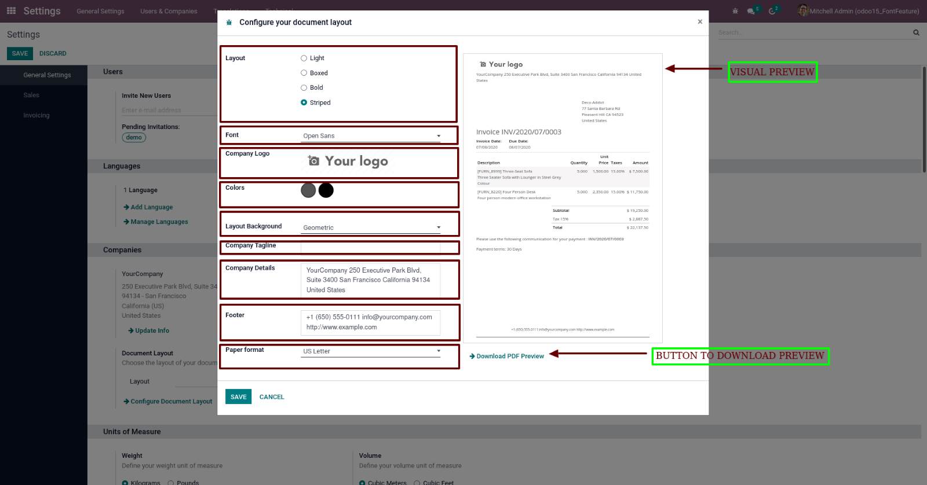This screenshot has height=485, width=927.
Task: Open the Paper format dropdown (US Letter)
Action: [x=371, y=351]
